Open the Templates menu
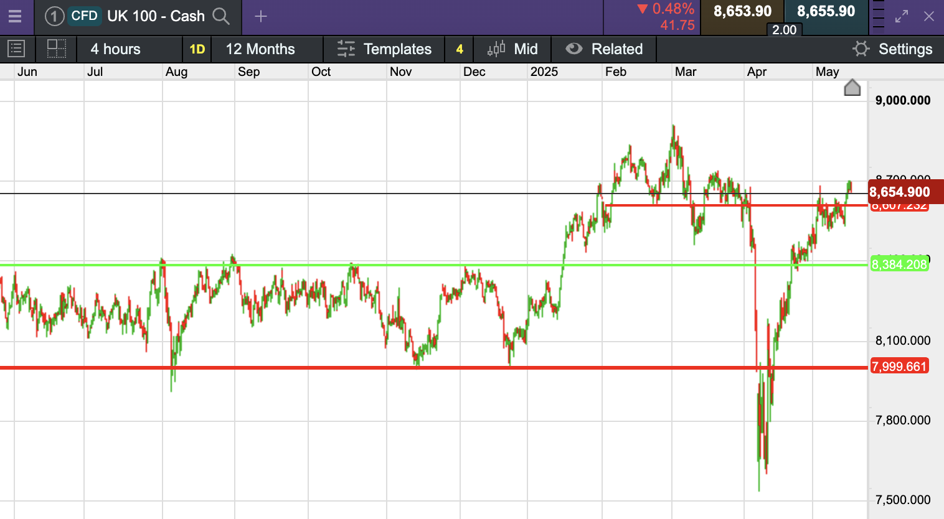 [384, 49]
